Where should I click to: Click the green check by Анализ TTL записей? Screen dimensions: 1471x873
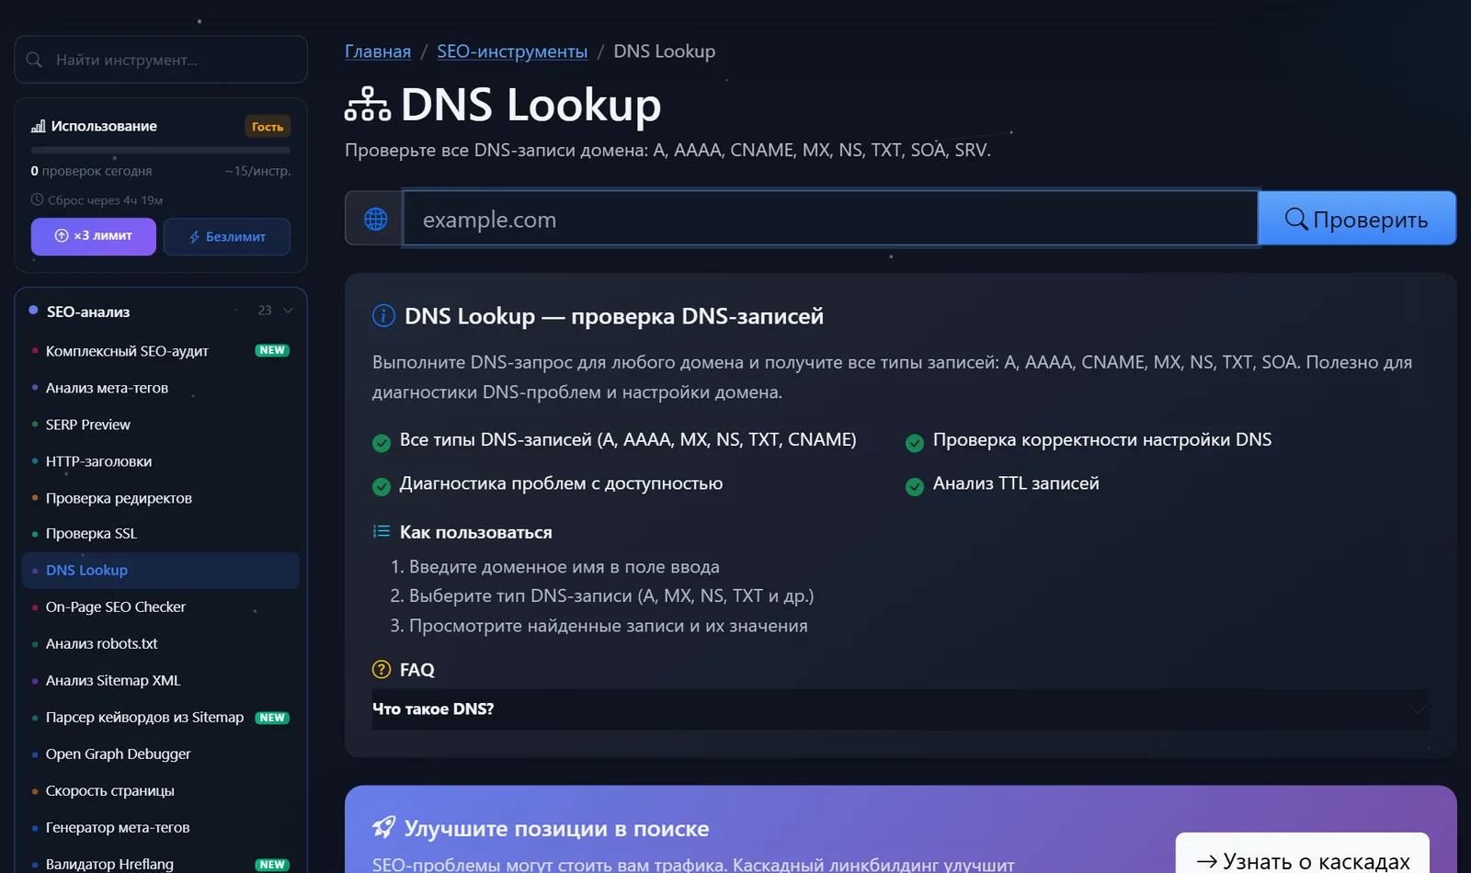click(x=915, y=487)
